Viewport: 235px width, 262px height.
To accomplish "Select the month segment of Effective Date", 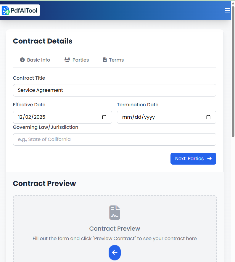I will point(20,117).
